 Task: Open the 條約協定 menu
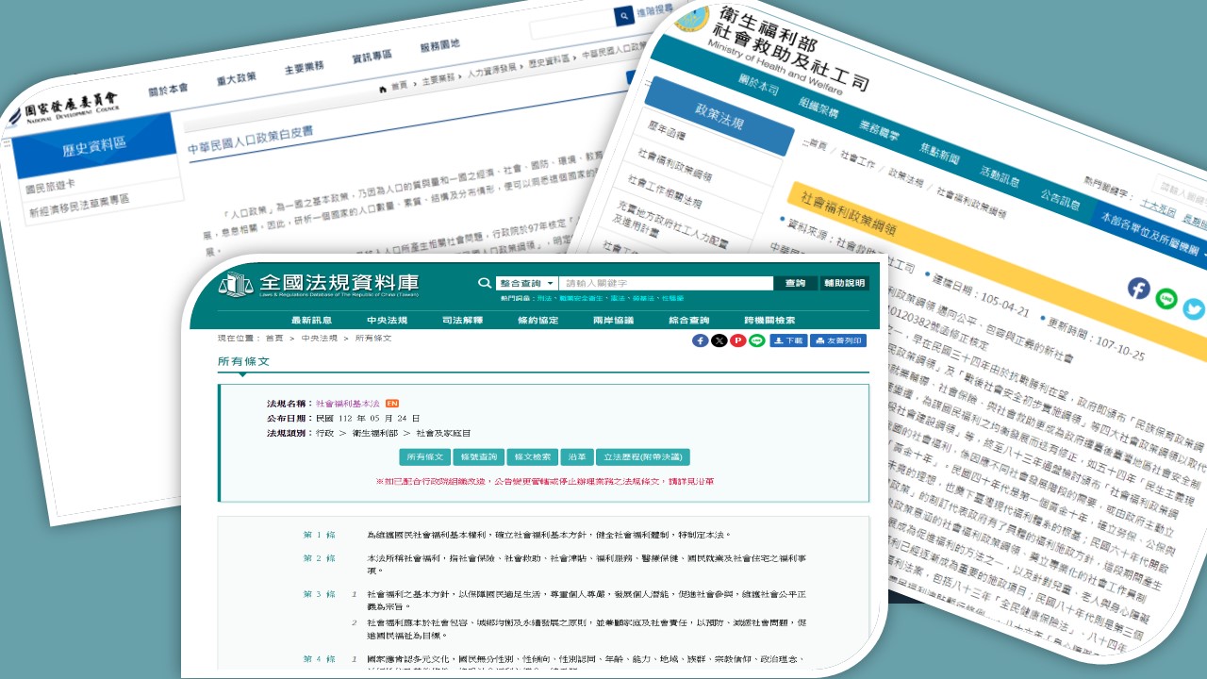537,320
